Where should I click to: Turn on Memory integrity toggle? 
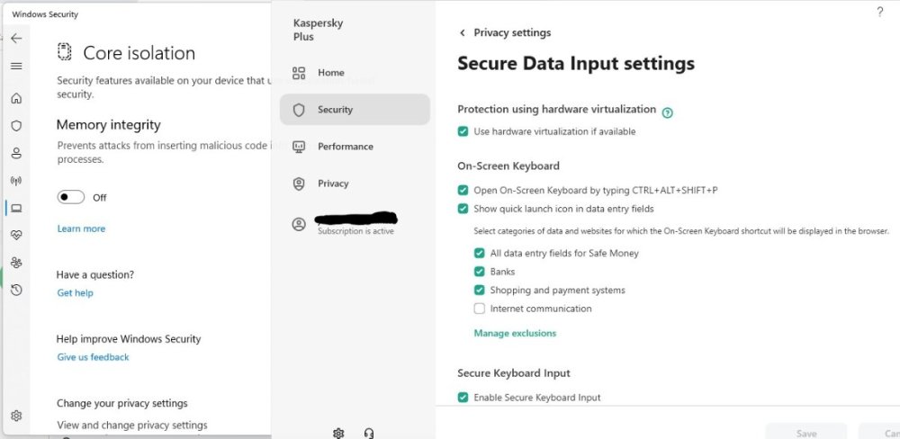[x=71, y=197]
